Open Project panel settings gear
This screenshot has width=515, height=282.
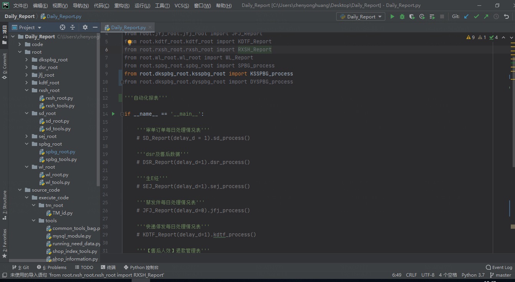[x=85, y=27]
